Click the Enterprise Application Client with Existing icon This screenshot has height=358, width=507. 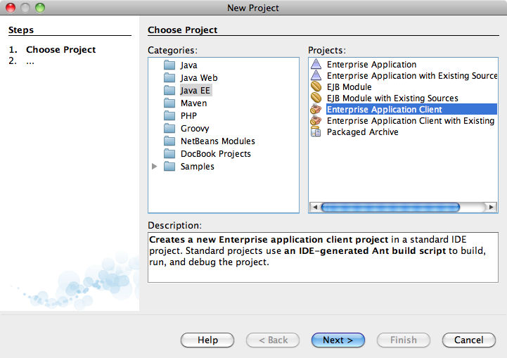click(x=316, y=121)
